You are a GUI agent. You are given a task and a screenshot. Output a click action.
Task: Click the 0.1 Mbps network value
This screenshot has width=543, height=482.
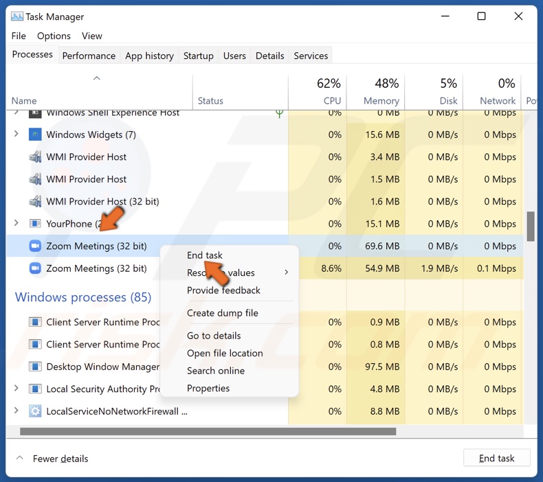[x=496, y=268]
